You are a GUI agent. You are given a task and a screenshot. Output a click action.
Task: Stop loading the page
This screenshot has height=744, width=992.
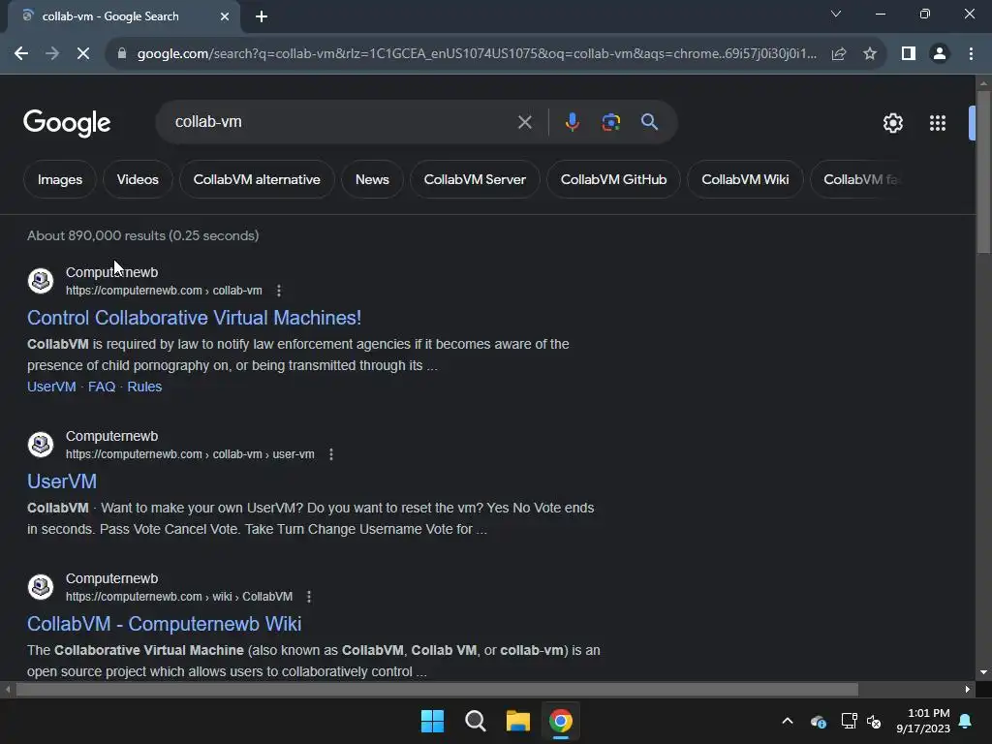[x=83, y=54]
